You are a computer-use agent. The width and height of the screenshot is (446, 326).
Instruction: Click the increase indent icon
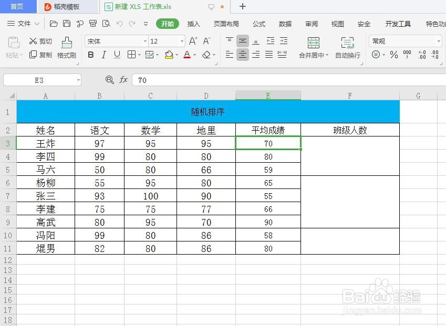point(284,41)
